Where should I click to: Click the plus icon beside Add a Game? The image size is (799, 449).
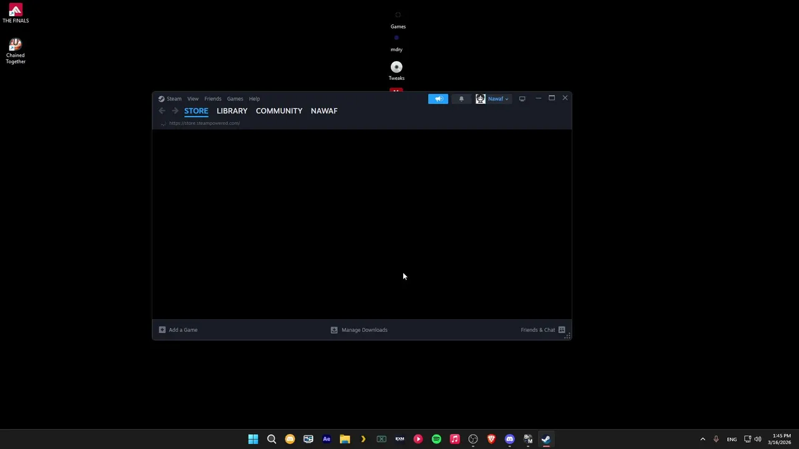tap(162, 330)
